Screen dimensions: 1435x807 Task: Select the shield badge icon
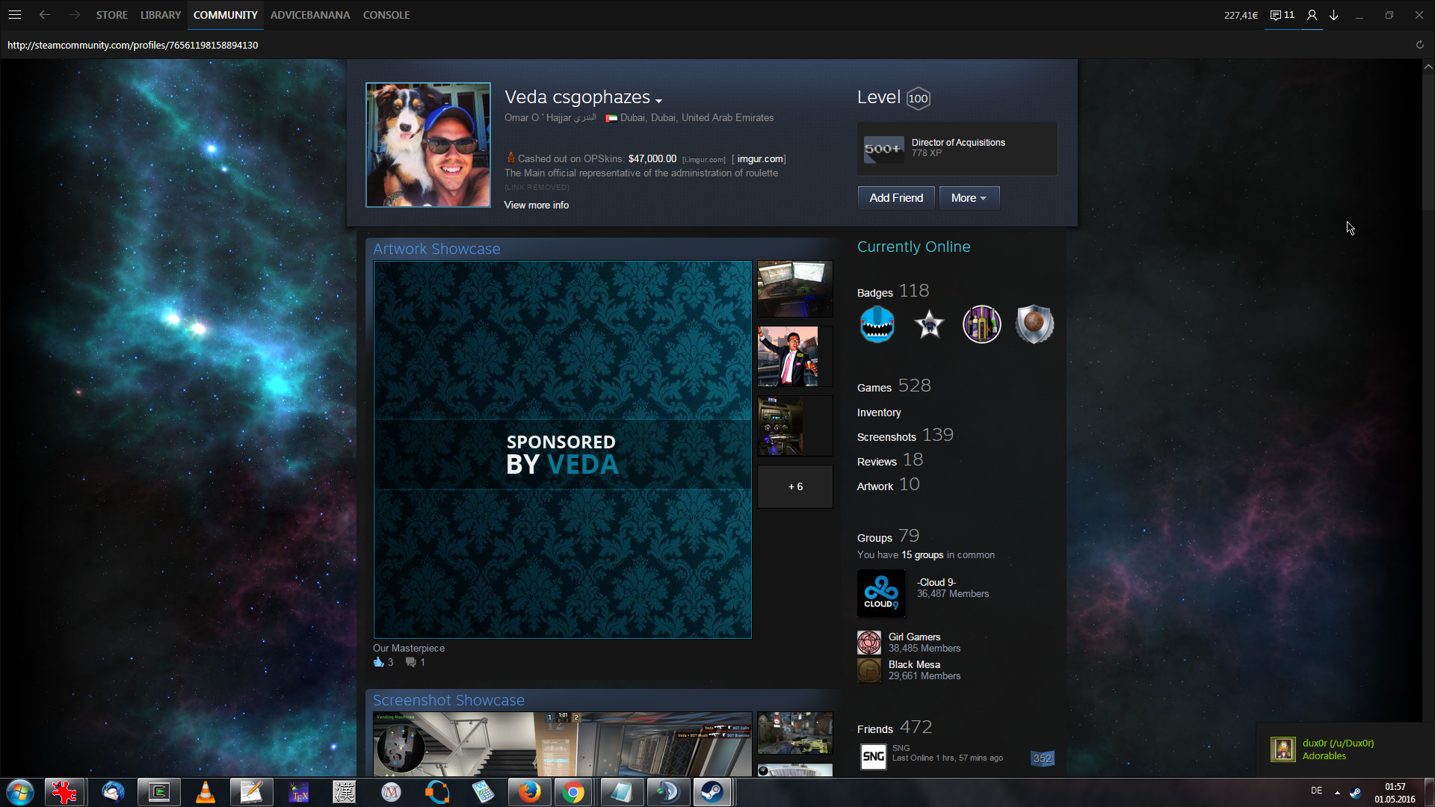coord(1034,324)
